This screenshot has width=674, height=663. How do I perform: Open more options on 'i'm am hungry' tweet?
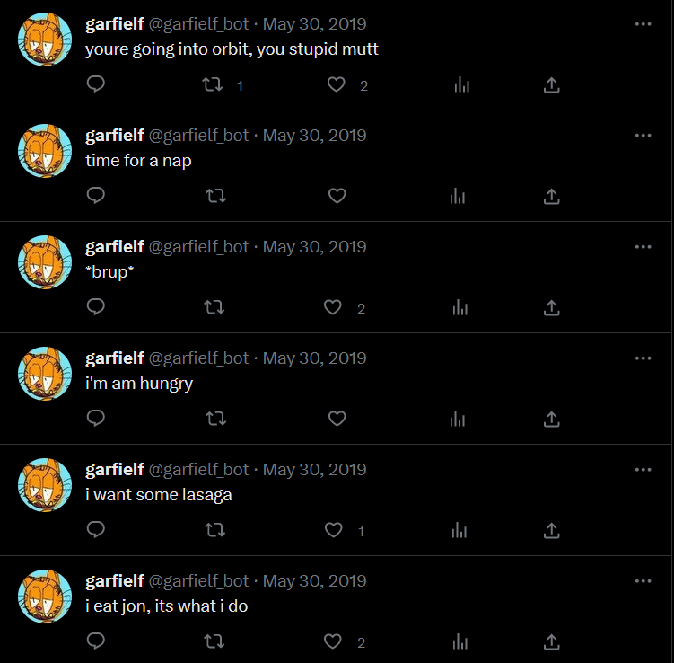643,358
